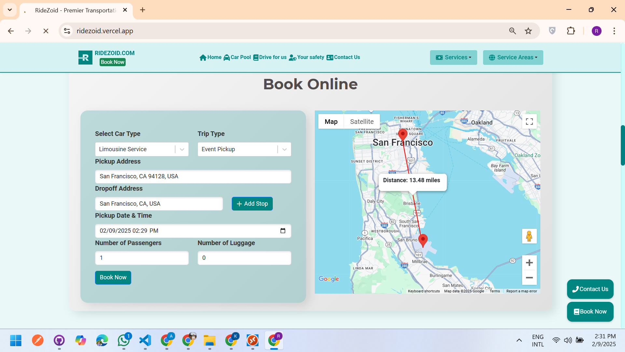Click the RideZoid logo icon
The width and height of the screenshot is (625, 352).
point(85,57)
